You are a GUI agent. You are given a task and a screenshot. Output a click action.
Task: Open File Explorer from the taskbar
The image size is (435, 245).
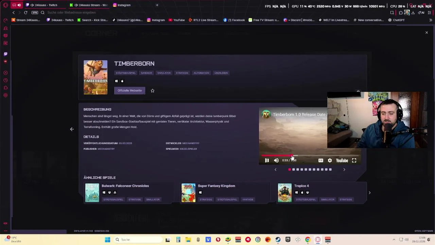point(188,240)
